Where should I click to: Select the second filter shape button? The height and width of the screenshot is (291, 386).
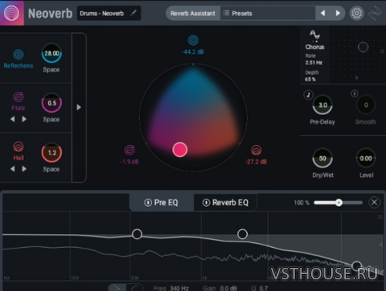pyautogui.click(x=136, y=288)
